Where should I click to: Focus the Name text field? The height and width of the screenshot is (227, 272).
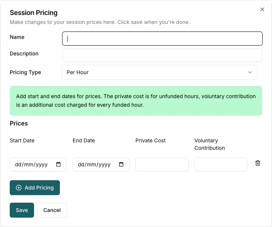[162, 39]
